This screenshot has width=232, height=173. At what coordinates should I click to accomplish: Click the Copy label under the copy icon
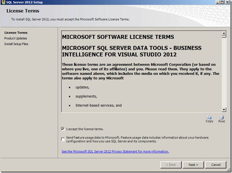[209, 121]
